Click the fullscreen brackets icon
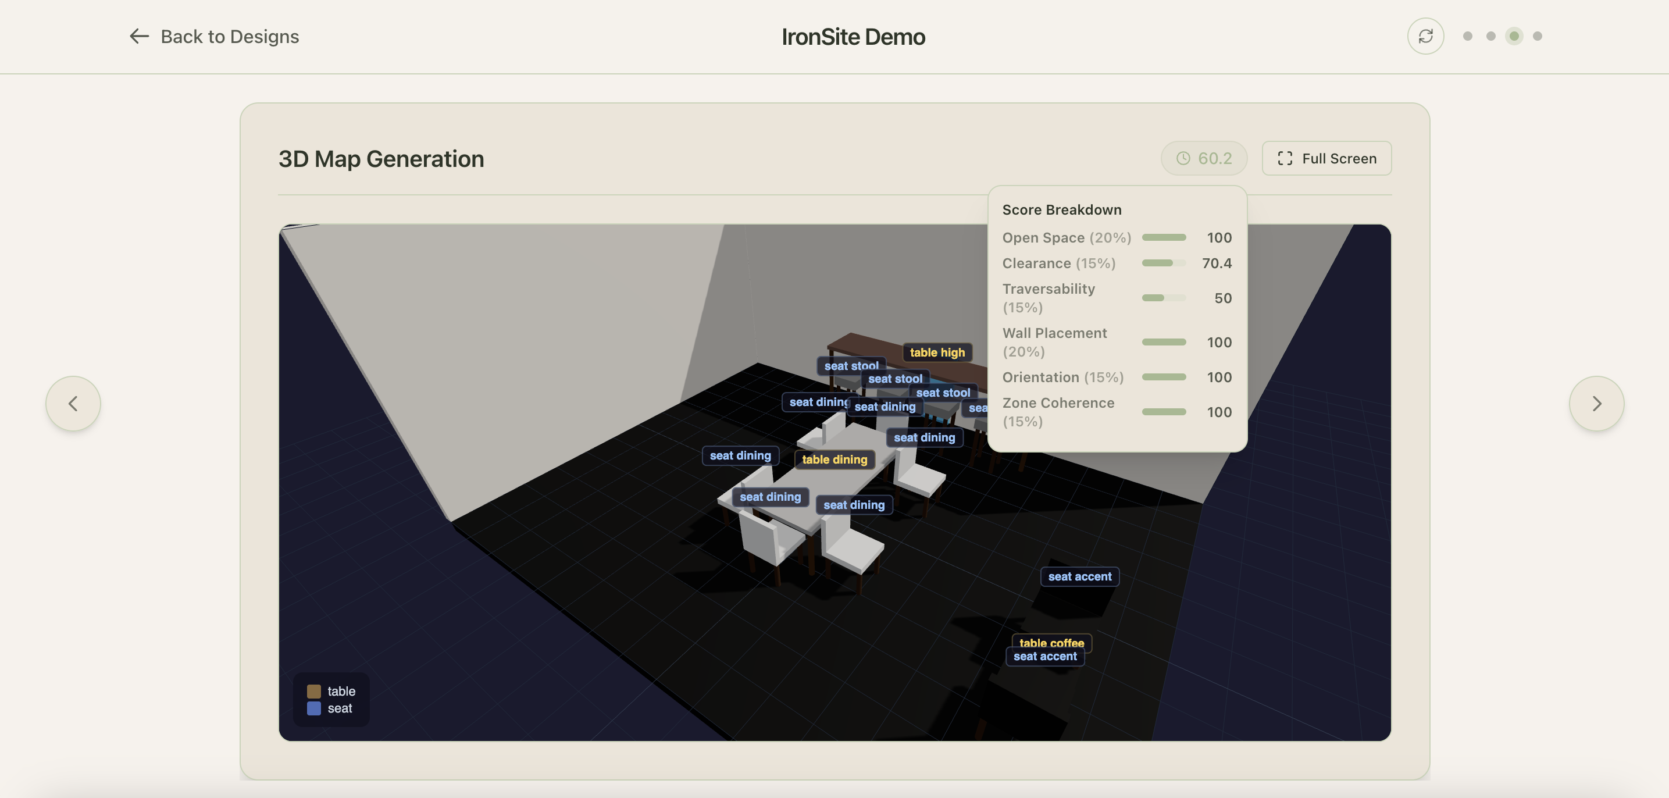 (1284, 158)
